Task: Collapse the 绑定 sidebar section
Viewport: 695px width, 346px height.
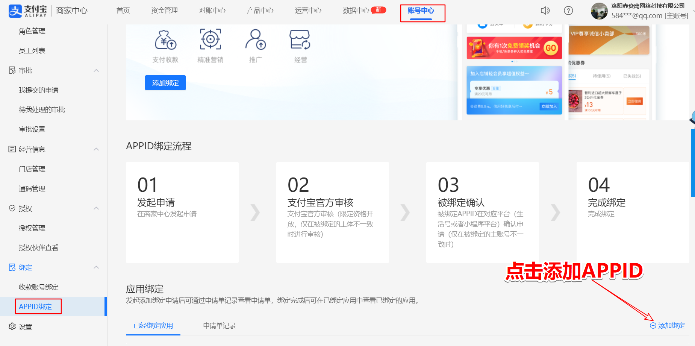Action: click(96, 267)
